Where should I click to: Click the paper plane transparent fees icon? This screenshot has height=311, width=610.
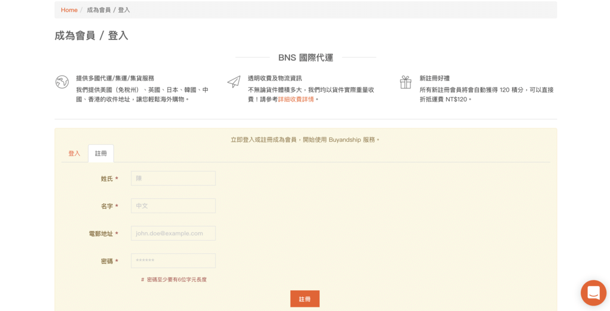[234, 82]
